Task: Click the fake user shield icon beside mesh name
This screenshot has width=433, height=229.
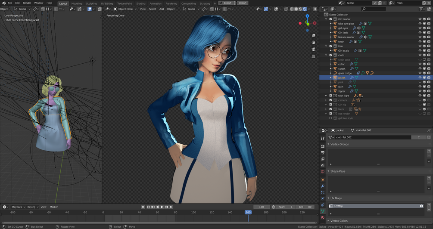Action: coord(429,137)
